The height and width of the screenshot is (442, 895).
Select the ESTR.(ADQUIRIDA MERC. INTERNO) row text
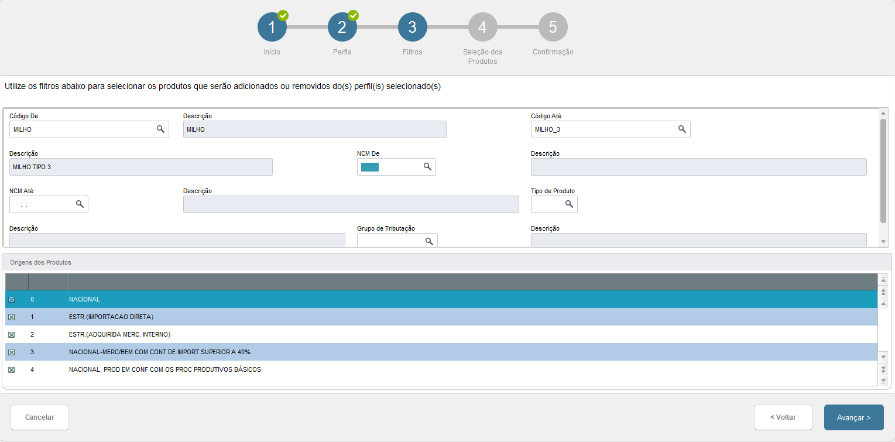click(x=119, y=335)
